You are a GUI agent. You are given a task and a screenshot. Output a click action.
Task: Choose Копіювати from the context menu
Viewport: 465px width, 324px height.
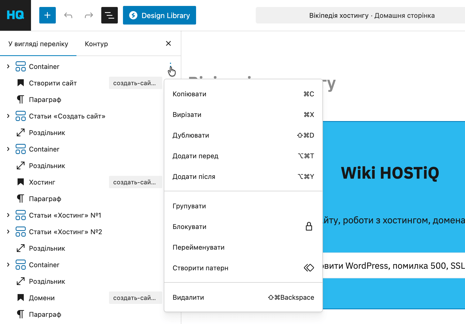pyautogui.click(x=243, y=94)
